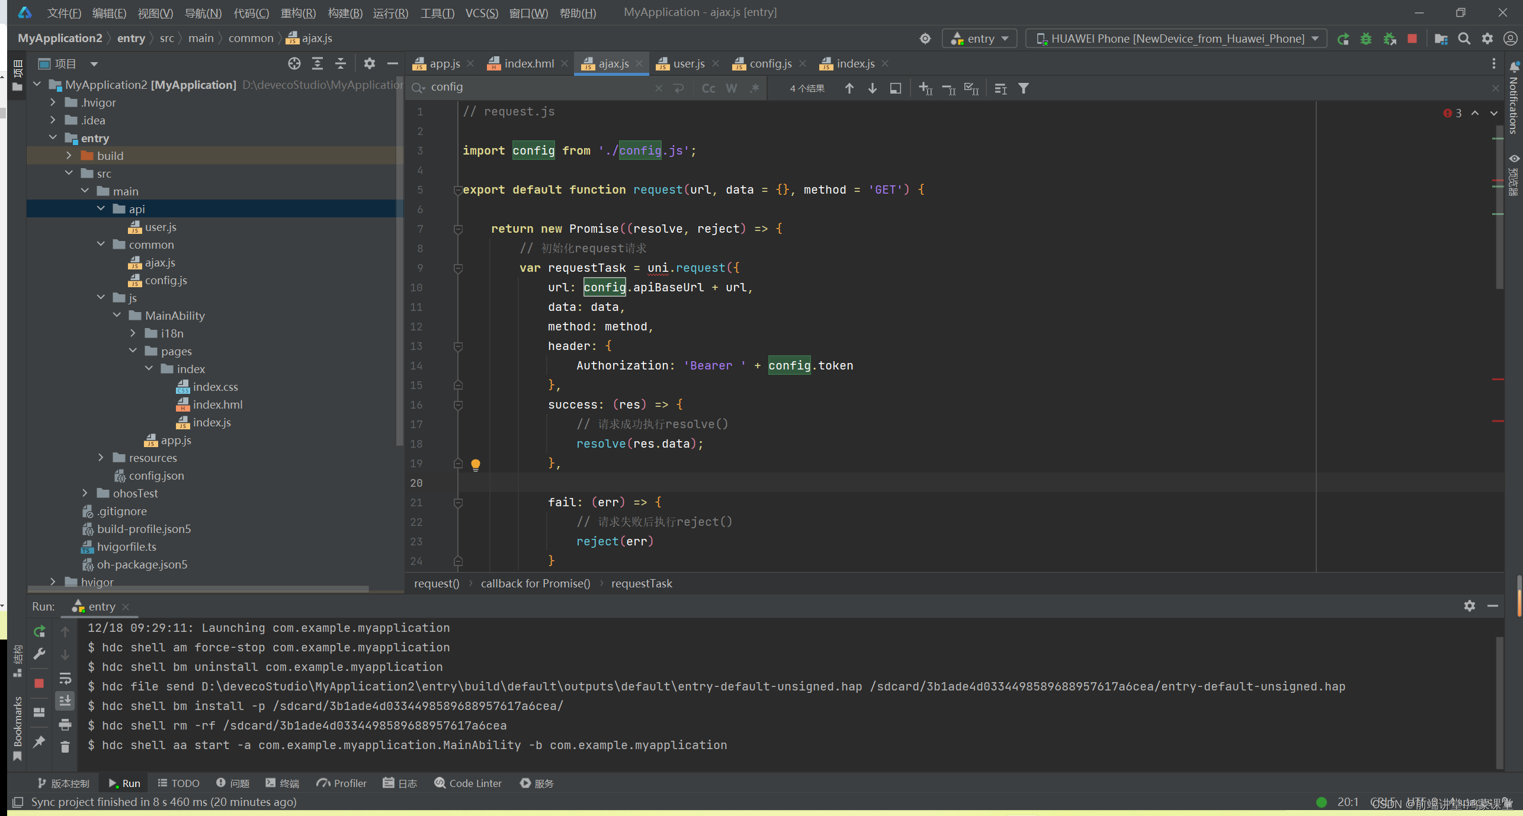Expand the i18n folder

coord(133,333)
